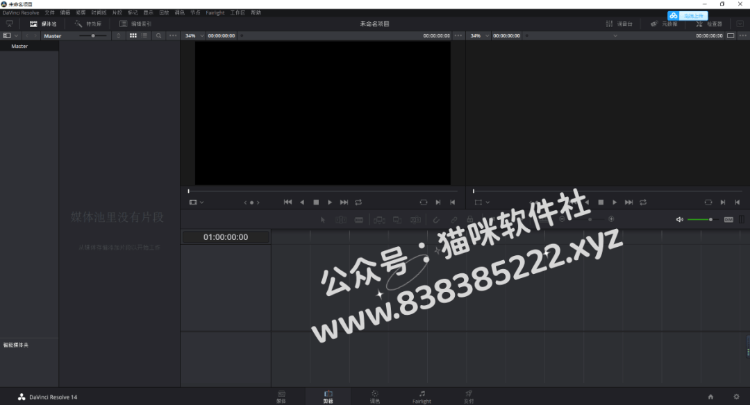Toggle loop playback in the timeline viewer

coord(643,203)
